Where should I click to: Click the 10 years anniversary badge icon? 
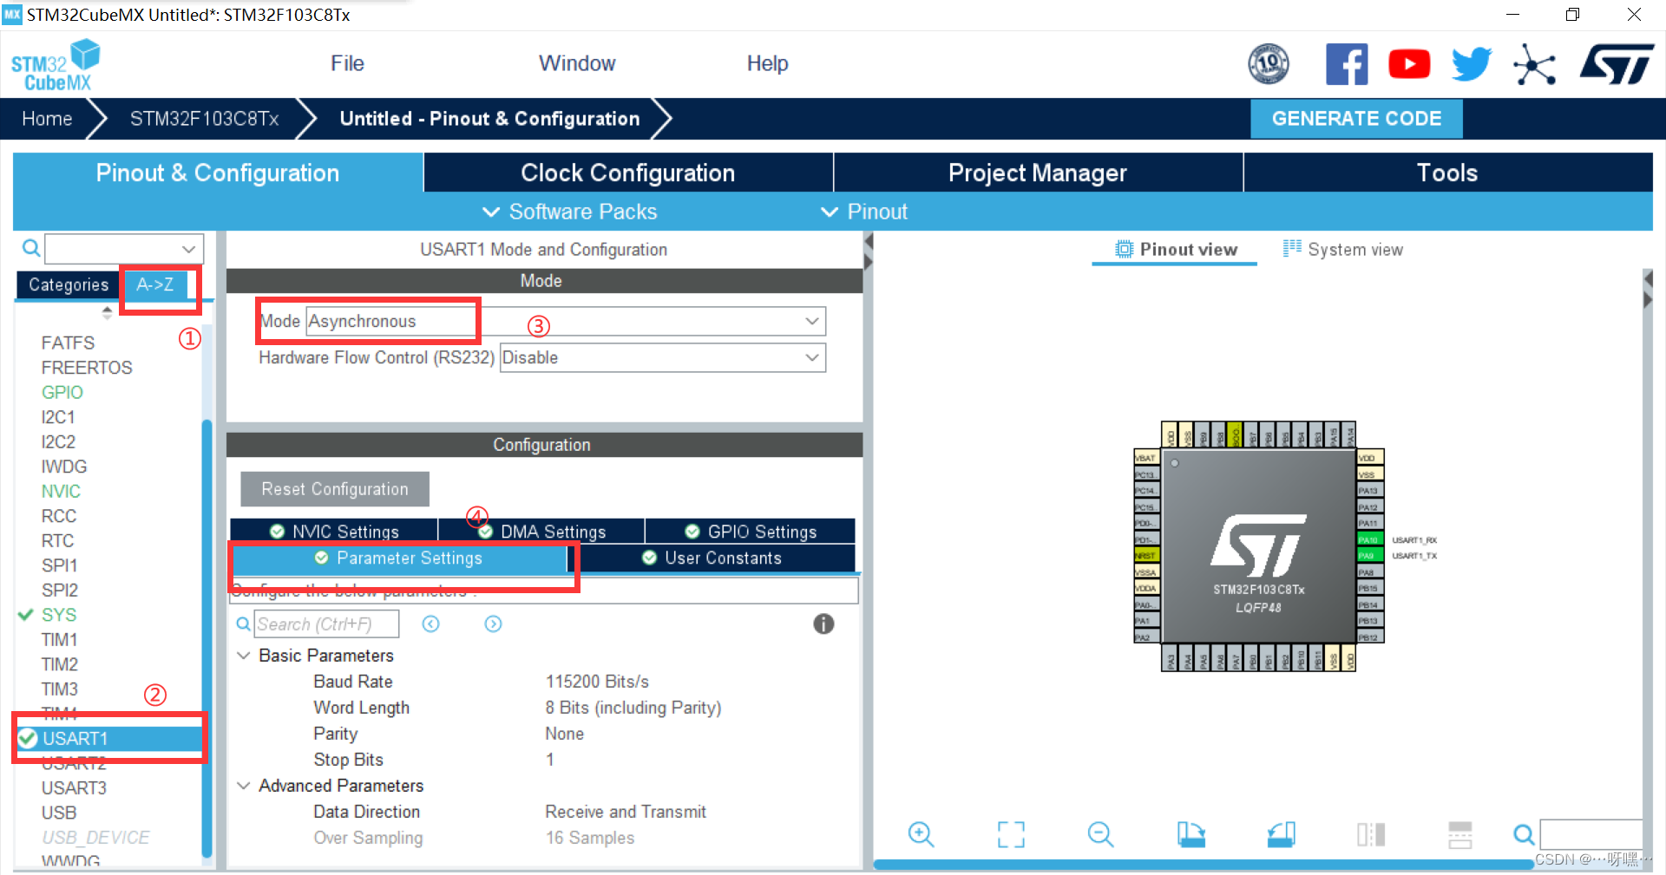click(x=1269, y=64)
